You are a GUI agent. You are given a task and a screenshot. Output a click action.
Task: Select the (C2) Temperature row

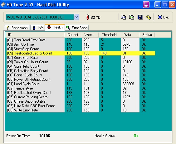tap(81, 88)
